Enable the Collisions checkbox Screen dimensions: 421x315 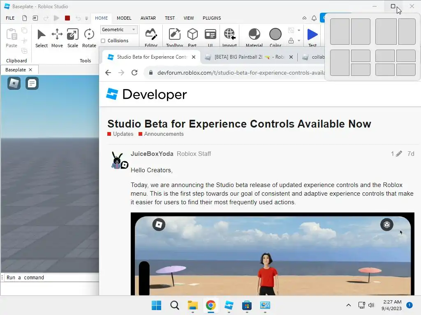click(103, 41)
